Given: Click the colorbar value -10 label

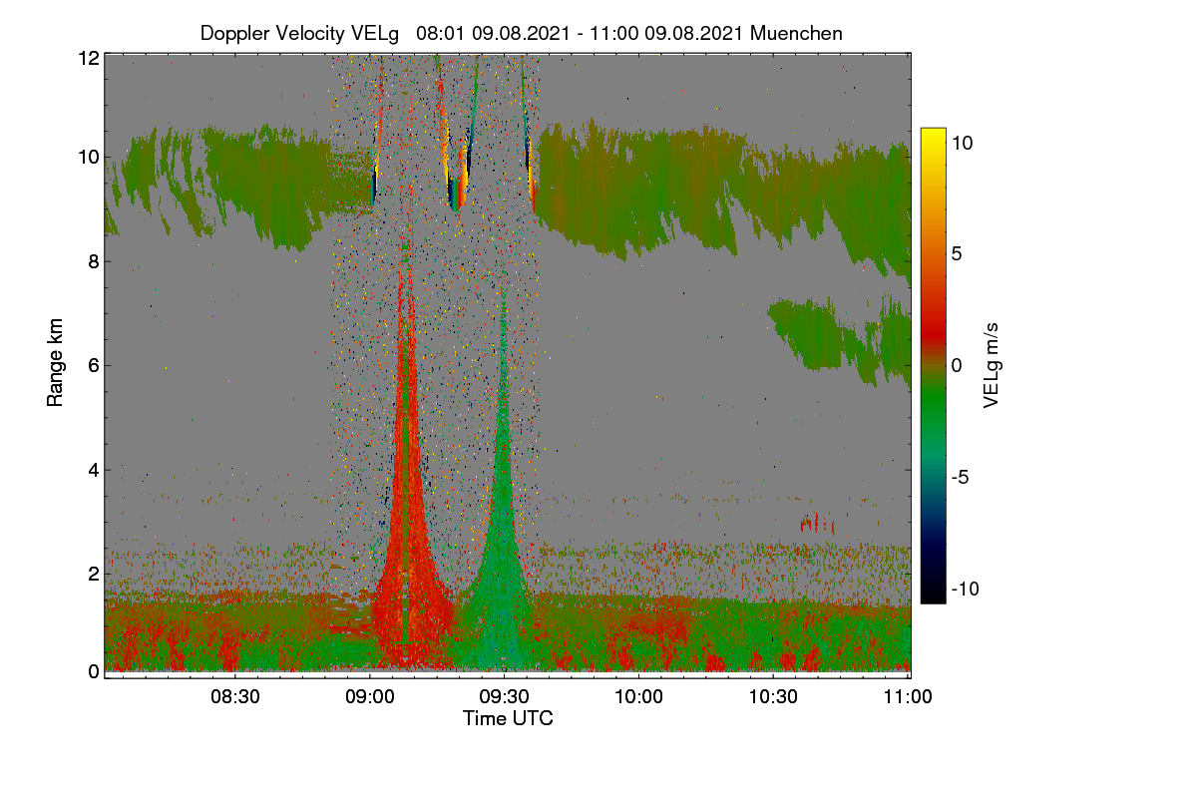Looking at the screenshot, I should pyautogui.click(x=967, y=589).
